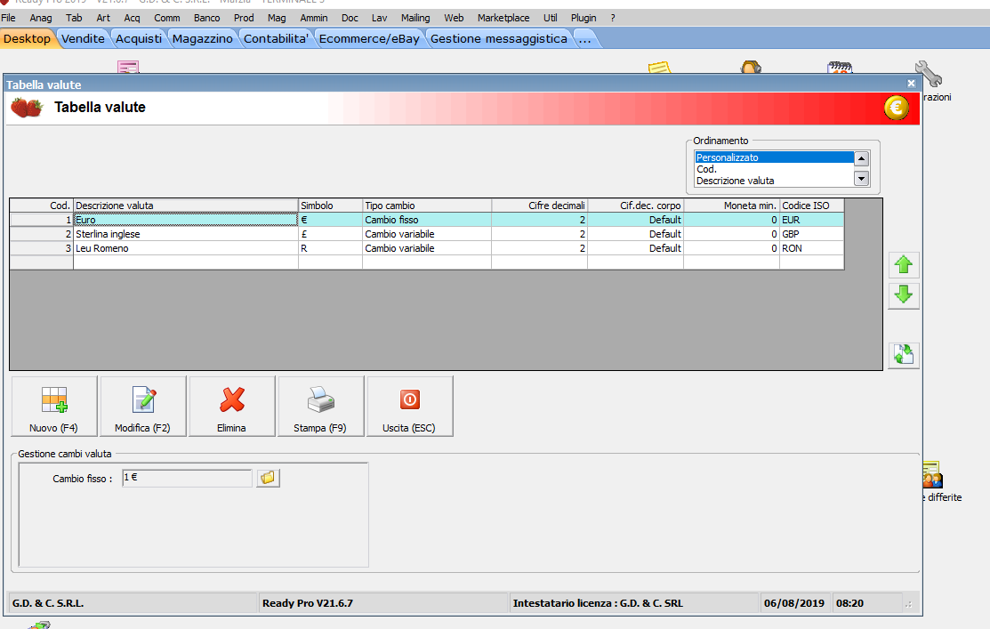Click the yellow note desktop icon
The height and width of the screenshot is (629, 990).
[x=659, y=68]
